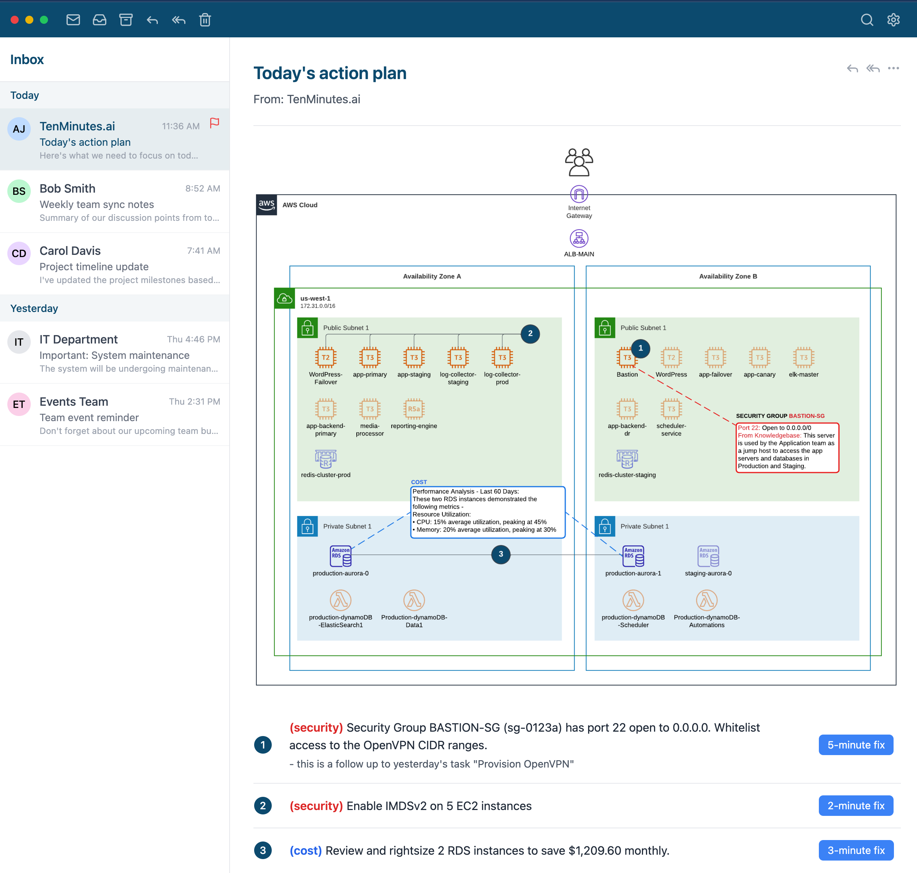
Task: Click the app-canary instance icon
Action: click(x=759, y=358)
